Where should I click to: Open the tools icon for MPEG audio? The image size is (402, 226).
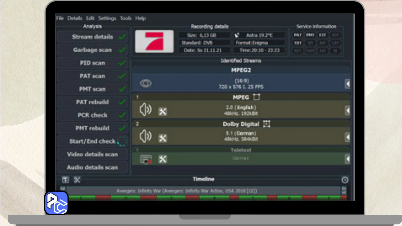click(x=162, y=111)
